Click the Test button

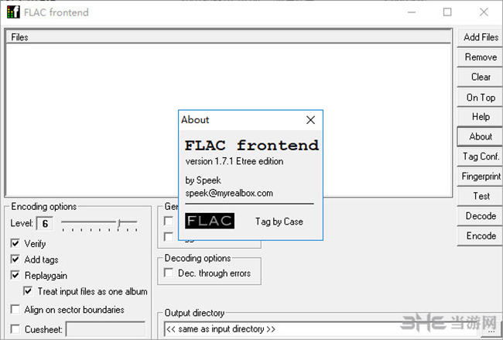point(481,196)
